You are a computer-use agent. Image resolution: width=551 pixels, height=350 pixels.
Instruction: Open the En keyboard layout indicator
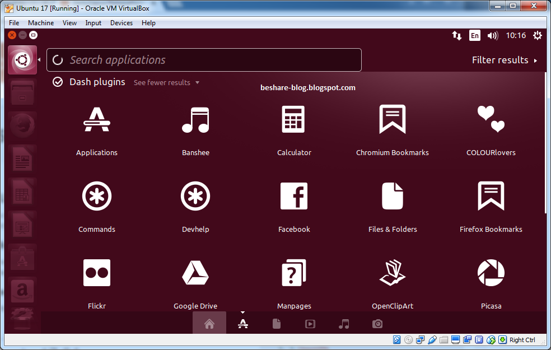[474, 35]
